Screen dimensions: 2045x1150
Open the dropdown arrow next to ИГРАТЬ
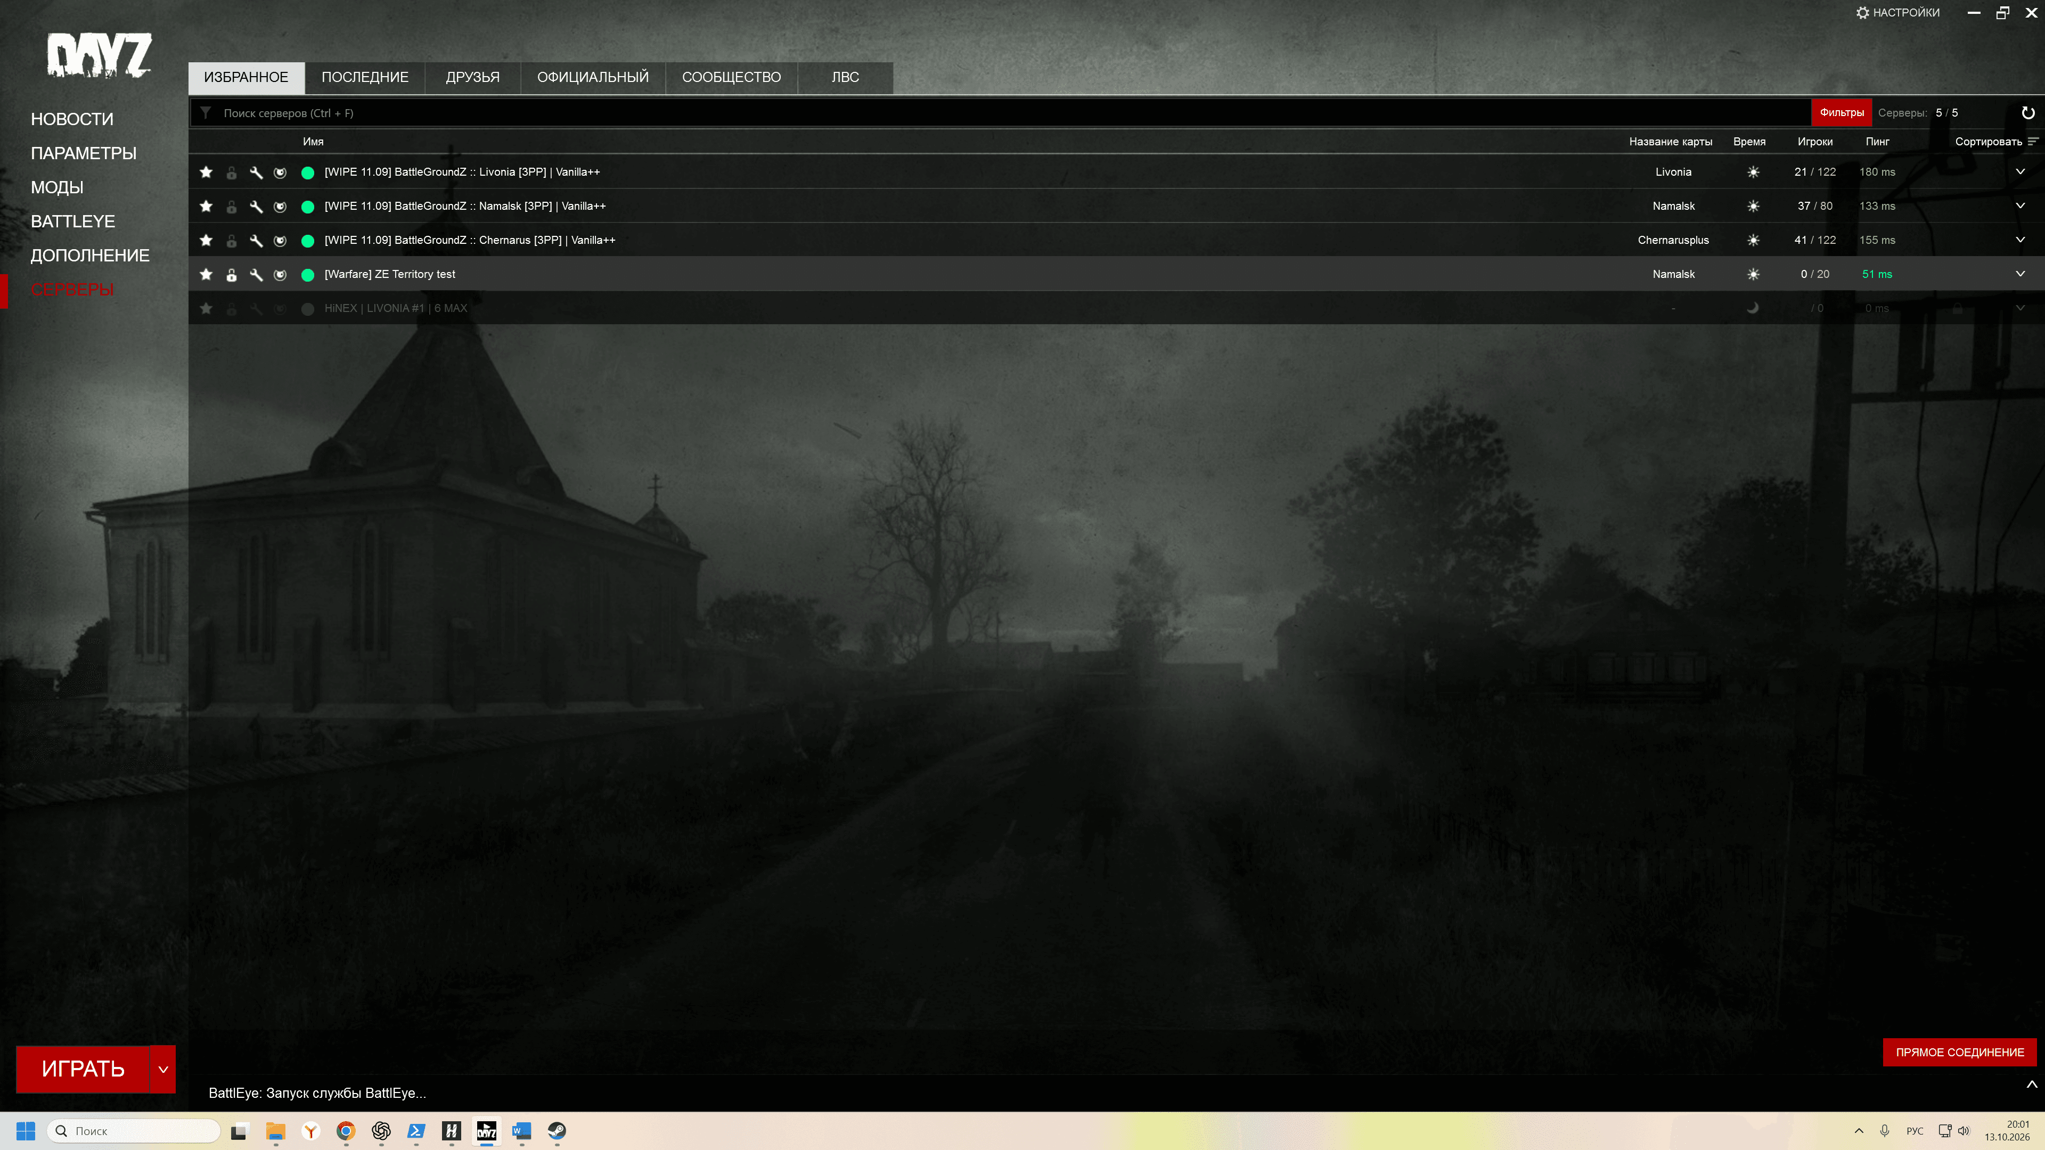[x=163, y=1069]
